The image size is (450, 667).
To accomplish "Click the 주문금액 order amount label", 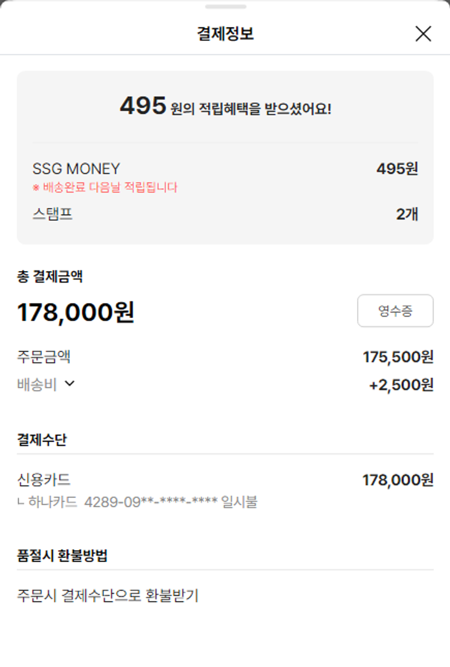I will pos(44,357).
